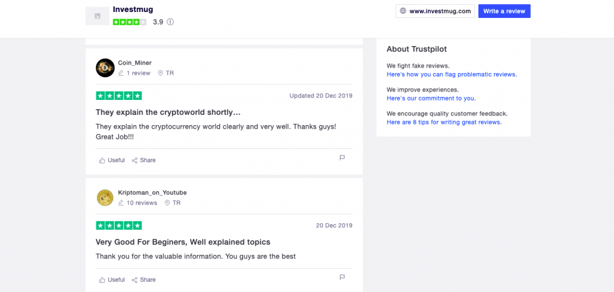
Task: Mark Kriptoman's review as Useful
Action: [112, 280]
